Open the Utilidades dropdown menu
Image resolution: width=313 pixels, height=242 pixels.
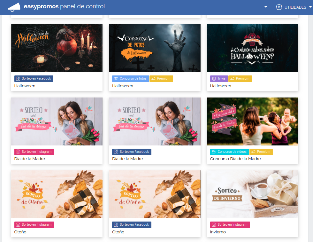click(293, 7)
